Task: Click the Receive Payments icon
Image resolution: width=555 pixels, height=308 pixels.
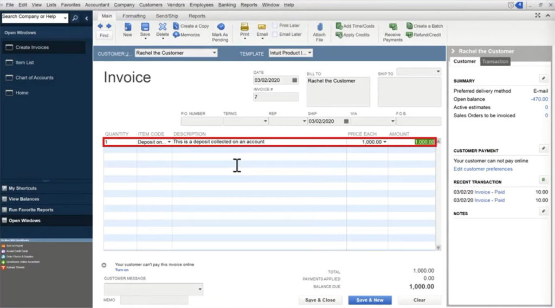Action: tap(393, 27)
